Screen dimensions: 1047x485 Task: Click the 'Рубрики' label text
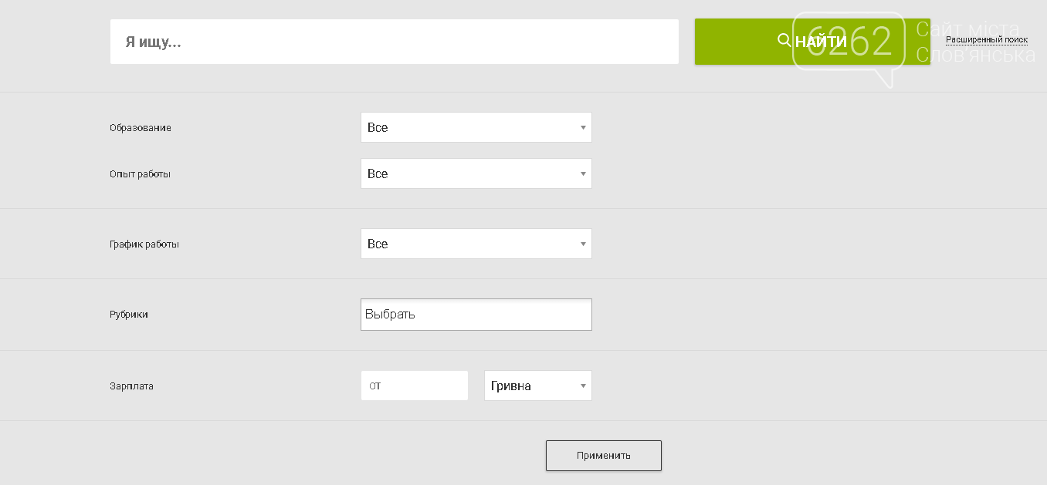129,315
